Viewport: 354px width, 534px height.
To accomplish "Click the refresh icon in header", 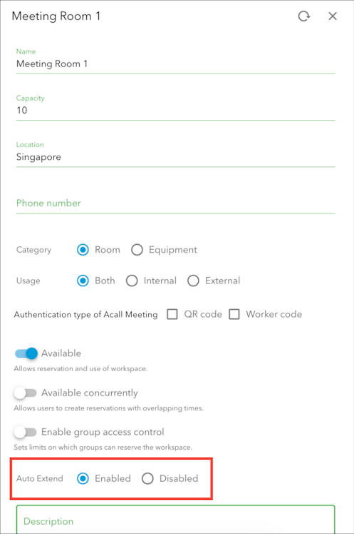I will point(303,16).
